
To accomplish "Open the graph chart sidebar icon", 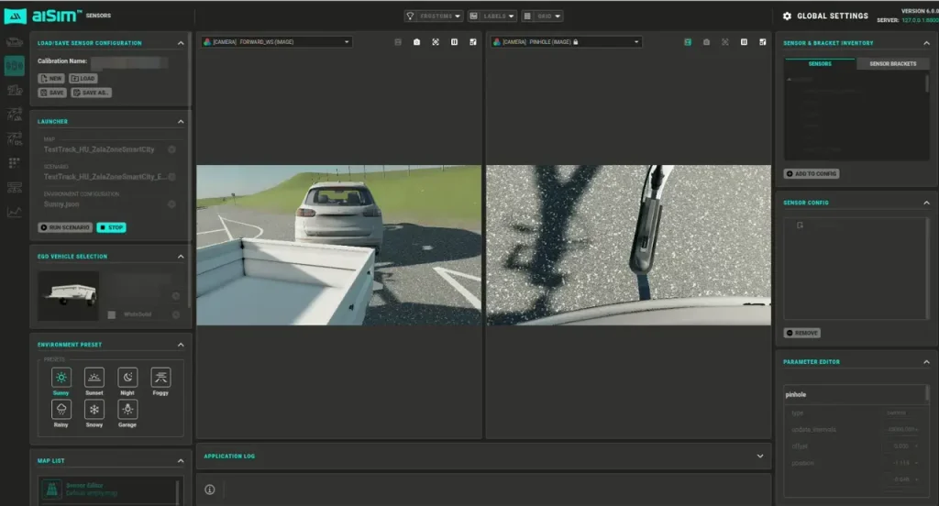I will [x=15, y=212].
